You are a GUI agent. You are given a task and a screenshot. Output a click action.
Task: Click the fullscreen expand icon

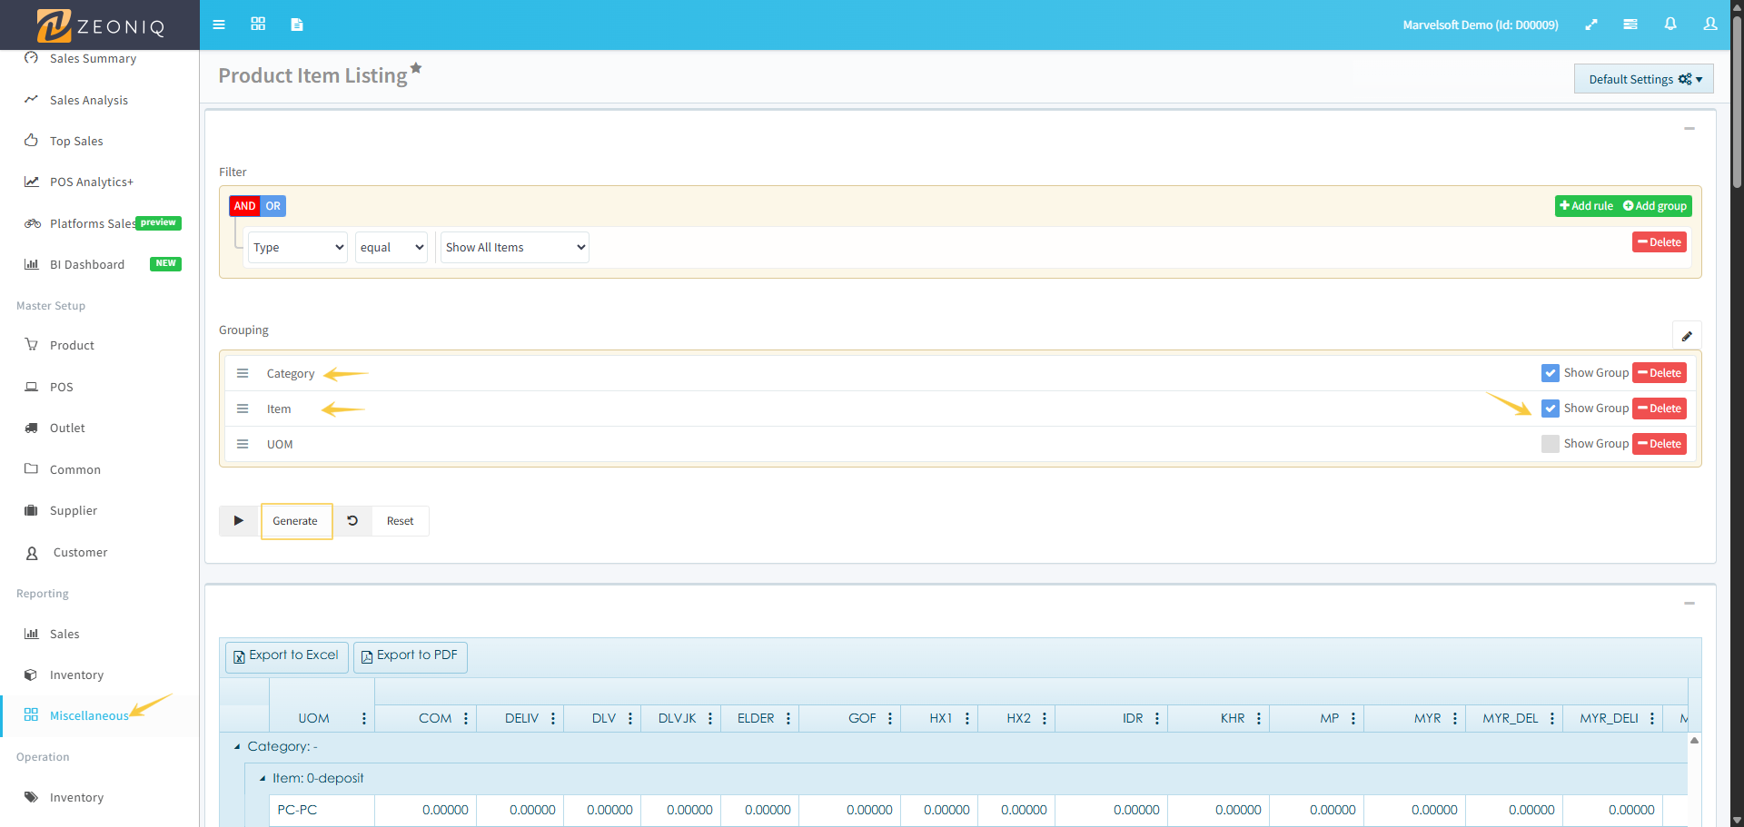[1590, 25]
